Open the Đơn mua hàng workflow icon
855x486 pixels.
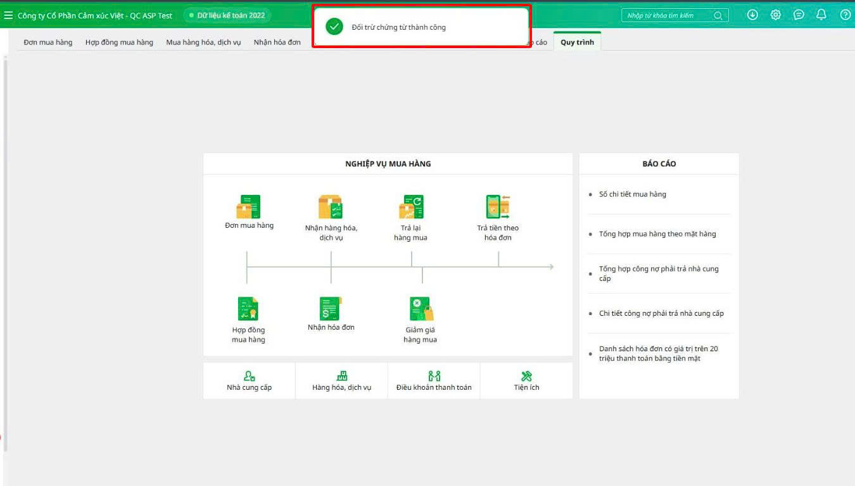click(x=249, y=208)
